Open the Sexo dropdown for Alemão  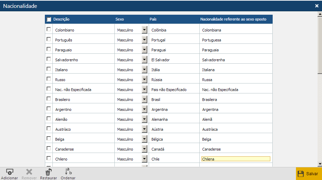pos(144,119)
